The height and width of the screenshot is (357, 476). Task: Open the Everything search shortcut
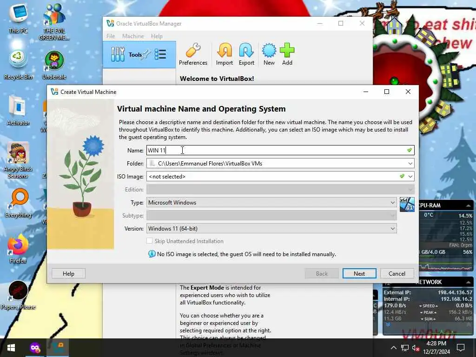(18, 203)
